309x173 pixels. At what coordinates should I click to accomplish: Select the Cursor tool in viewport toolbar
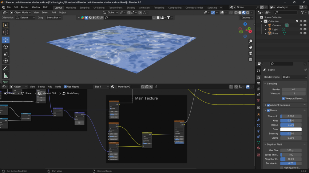click(6, 32)
